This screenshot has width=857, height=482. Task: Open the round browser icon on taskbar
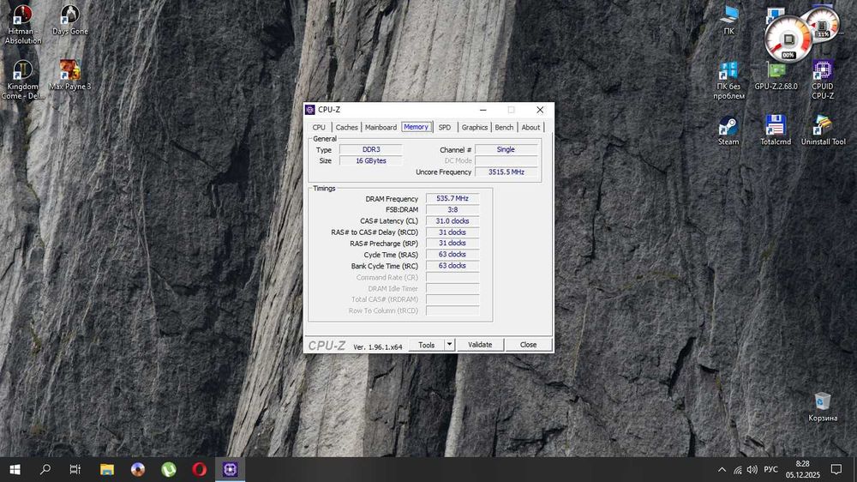click(x=138, y=469)
